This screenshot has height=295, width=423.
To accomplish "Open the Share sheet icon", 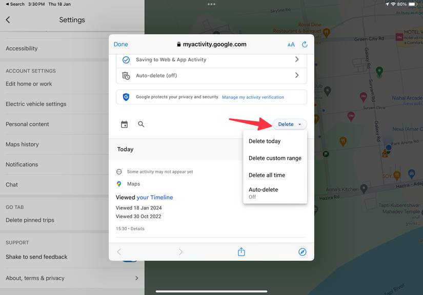I will point(241,251).
